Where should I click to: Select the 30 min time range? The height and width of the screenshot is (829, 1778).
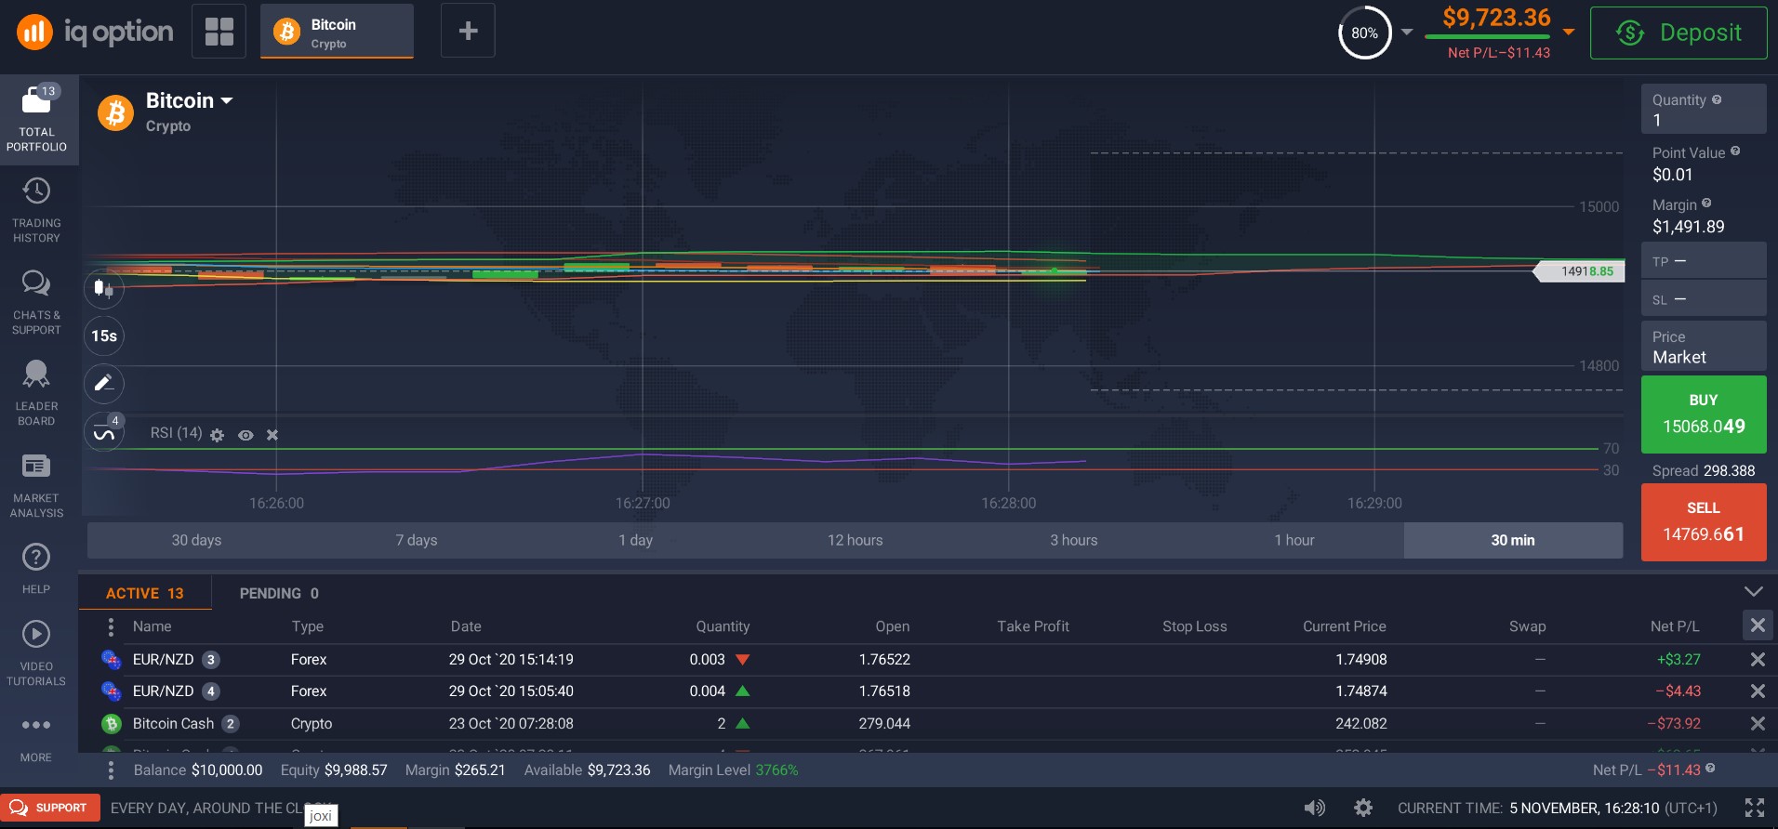(1513, 540)
